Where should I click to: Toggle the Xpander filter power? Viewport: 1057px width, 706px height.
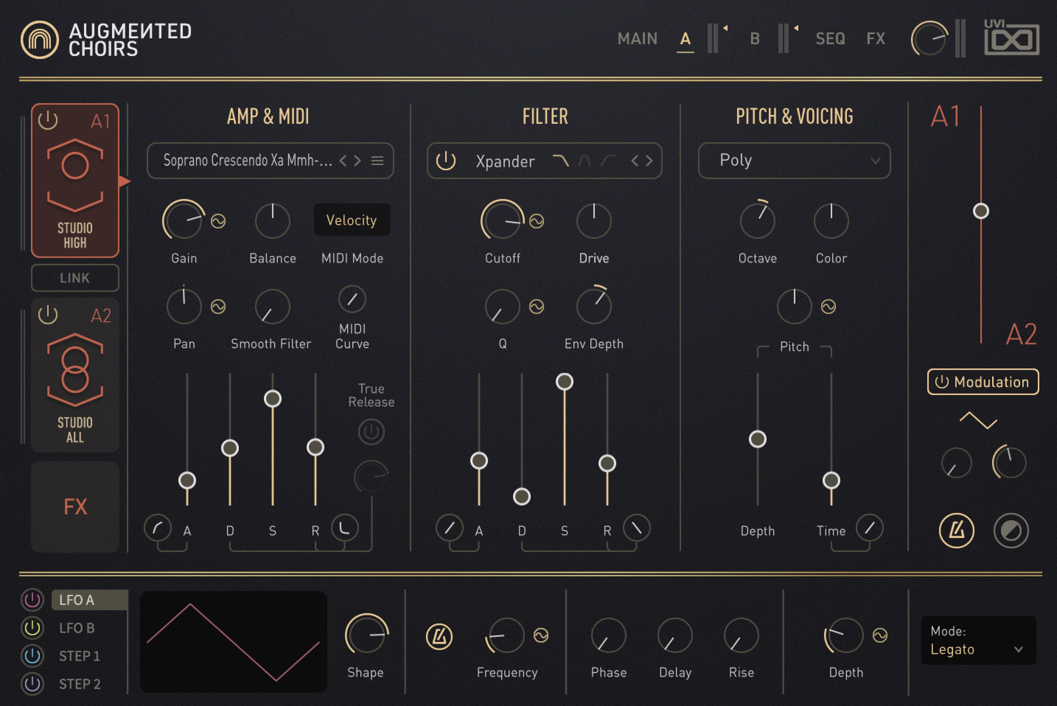446,160
